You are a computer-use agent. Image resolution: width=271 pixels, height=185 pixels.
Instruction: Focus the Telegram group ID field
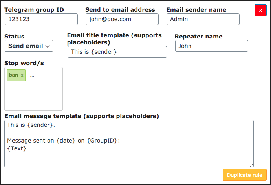click(41, 19)
